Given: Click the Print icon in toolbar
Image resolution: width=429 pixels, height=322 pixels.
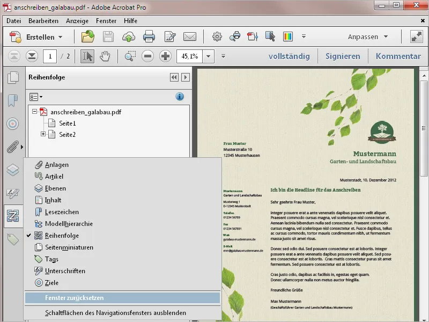Looking at the screenshot, I should tap(149, 37).
